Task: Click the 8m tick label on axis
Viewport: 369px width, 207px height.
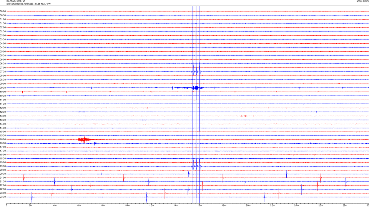Action: click(103, 205)
